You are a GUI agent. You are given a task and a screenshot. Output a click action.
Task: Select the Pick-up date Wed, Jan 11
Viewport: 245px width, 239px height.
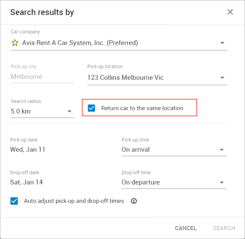pyautogui.click(x=28, y=150)
